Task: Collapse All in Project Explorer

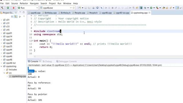Action: (x=12, y=17)
